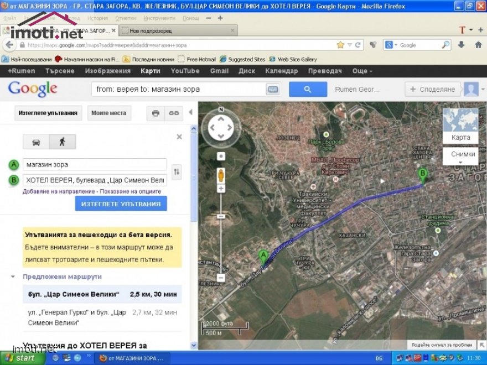Viewport: 487px width, 365px height.
Task: Click Firefox taskbar item МАГАЗИН ЗОРА
Action: [132, 358]
